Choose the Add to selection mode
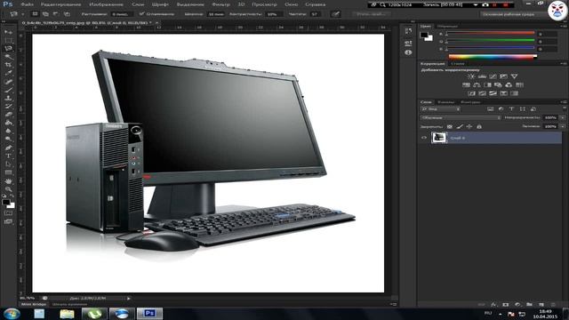The width and height of the screenshot is (569, 320). [x=45, y=14]
